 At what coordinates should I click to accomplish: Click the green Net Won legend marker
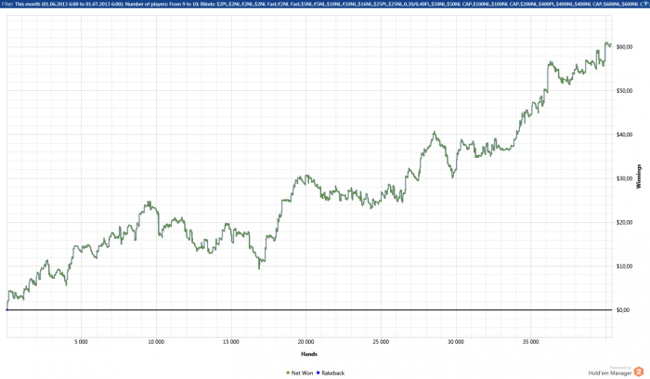(x=288, y=373)
